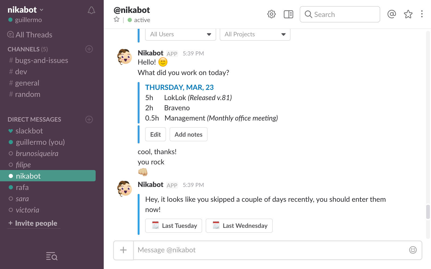Open emoji picker in message box
This screenshot has width=431, height=269.
point(413,250)
